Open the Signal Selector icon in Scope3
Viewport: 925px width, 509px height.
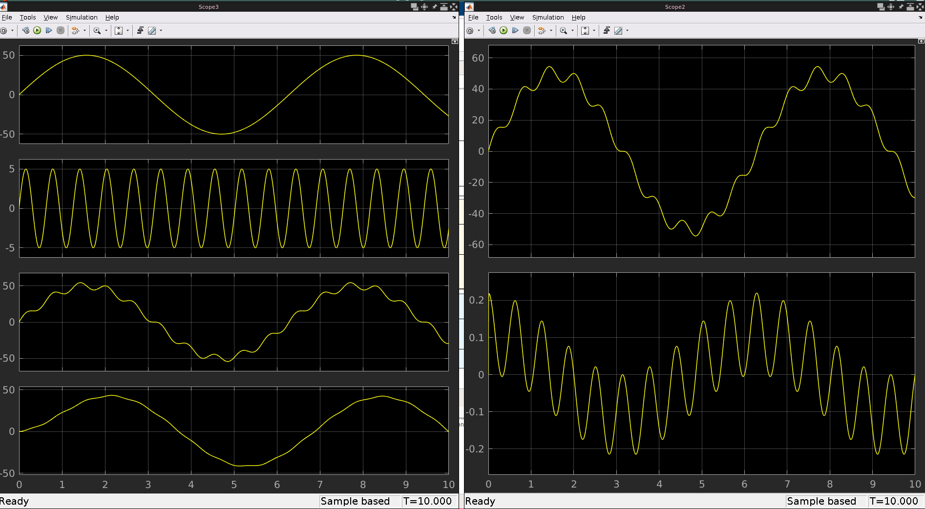[75, 30]
